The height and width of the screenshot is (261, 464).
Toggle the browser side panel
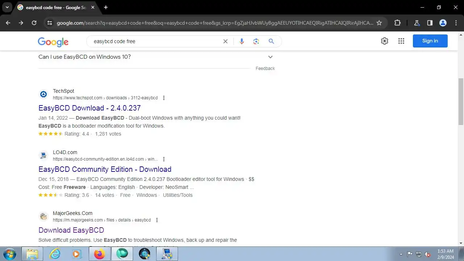pos(430,23)
